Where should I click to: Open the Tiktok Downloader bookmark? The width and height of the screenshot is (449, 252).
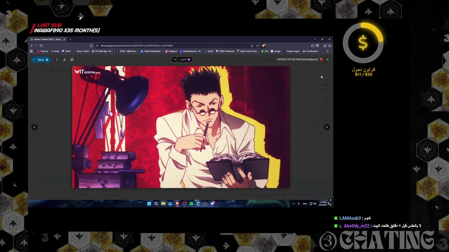point(151,51)
